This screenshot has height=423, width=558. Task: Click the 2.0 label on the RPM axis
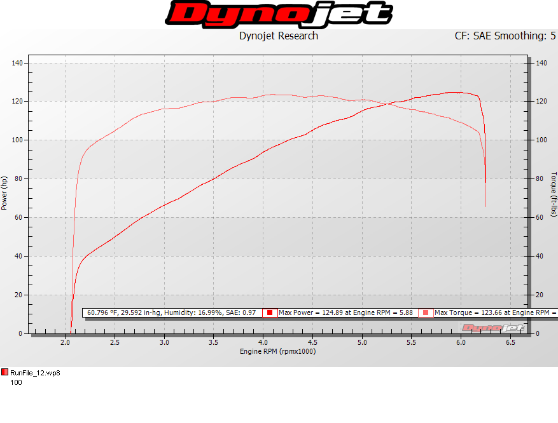(65, 342)
